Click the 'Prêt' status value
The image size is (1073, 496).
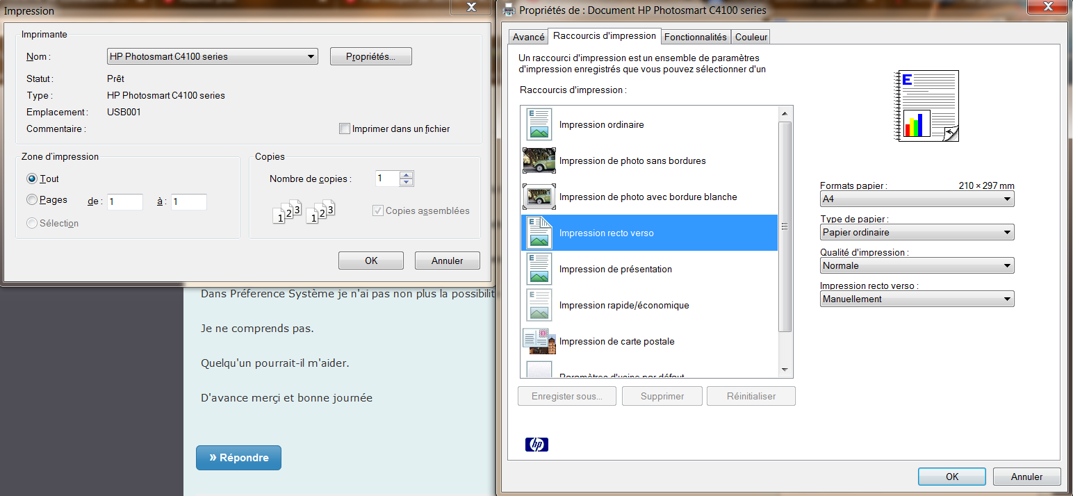coord(115,78)
